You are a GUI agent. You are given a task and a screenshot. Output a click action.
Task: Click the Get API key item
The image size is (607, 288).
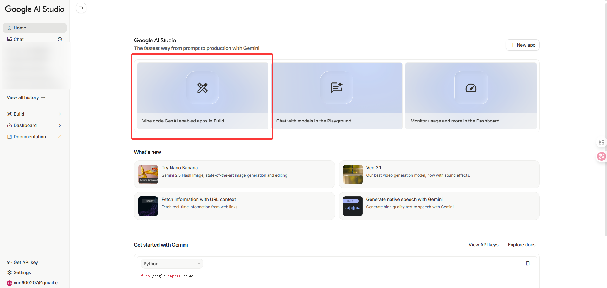23,262
